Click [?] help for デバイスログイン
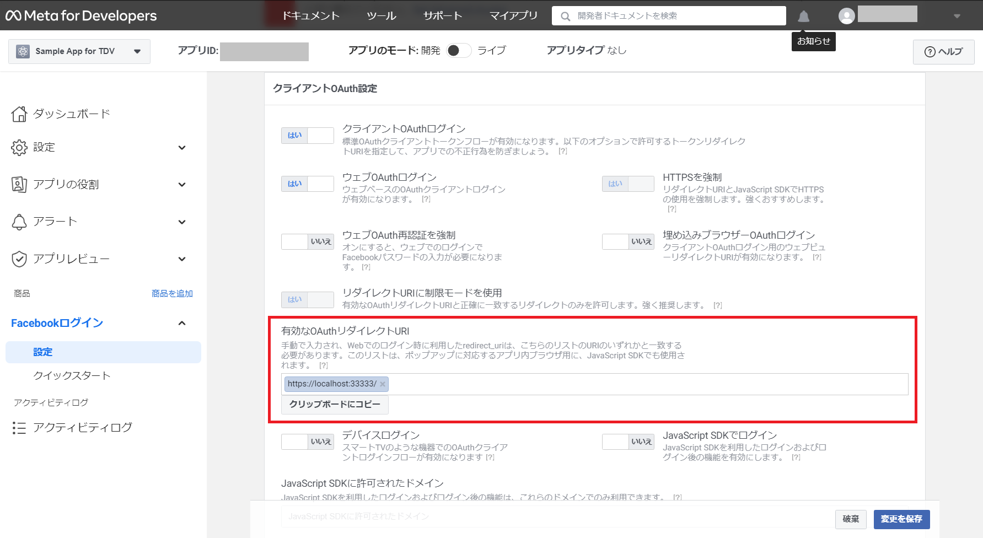 point(490,457)
